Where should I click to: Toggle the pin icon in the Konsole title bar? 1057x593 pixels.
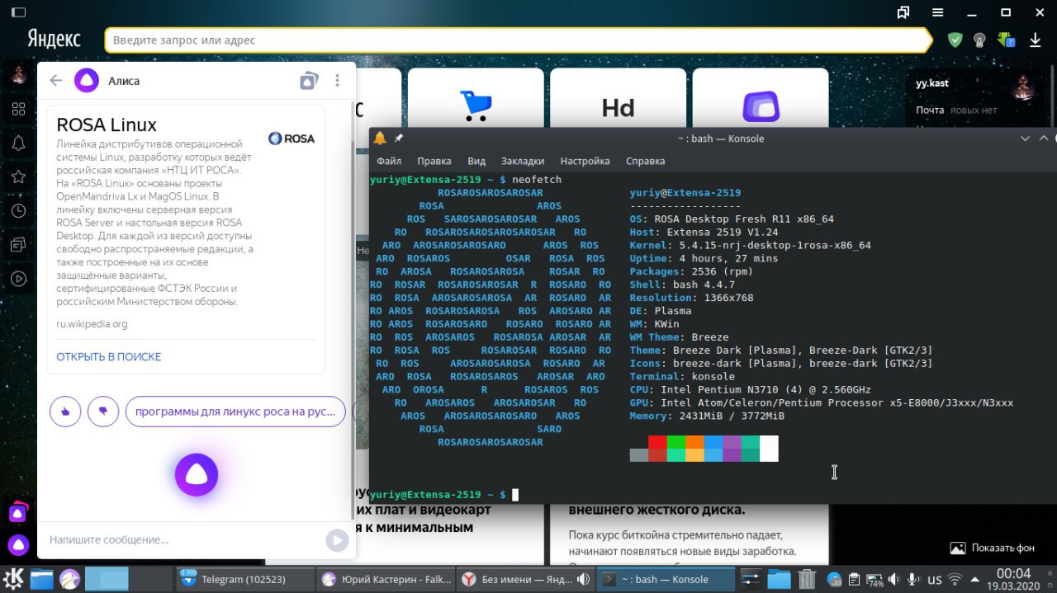[399, 138]
